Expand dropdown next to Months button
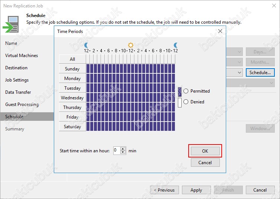Image resolution: width=280 pixels, height=199 pixels. pyautogui.click(x=239, y=62)
